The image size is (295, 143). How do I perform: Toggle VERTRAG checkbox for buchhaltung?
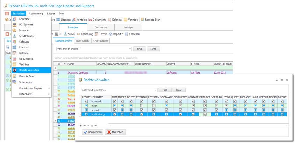pos(217,114)
